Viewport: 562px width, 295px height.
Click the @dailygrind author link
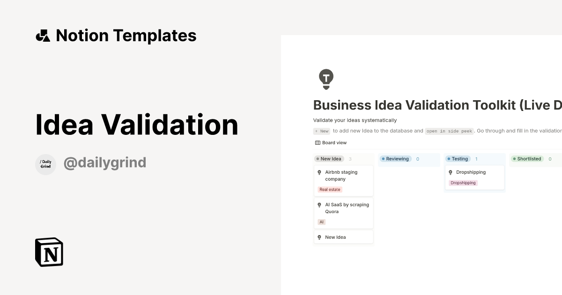105,162
